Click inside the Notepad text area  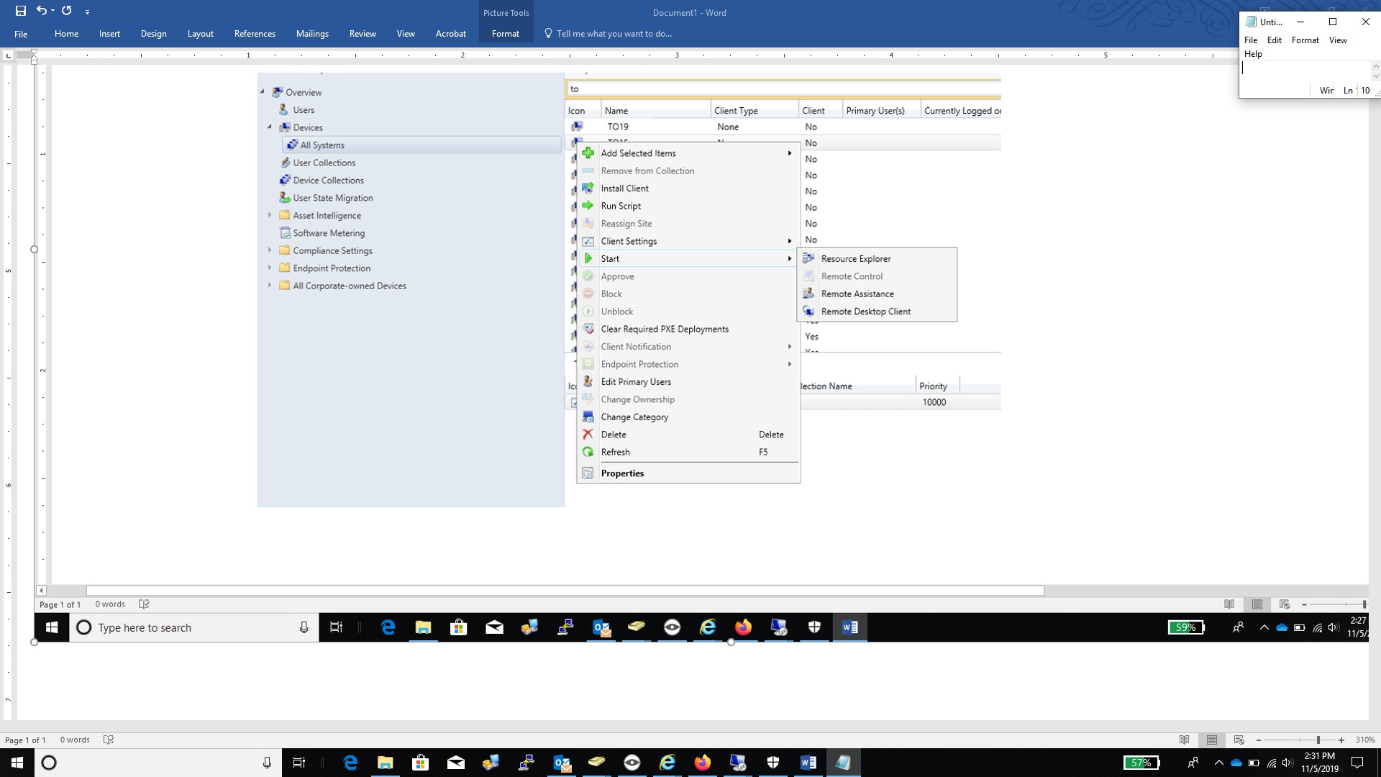pyautogui.click(x=1304, y=72)
